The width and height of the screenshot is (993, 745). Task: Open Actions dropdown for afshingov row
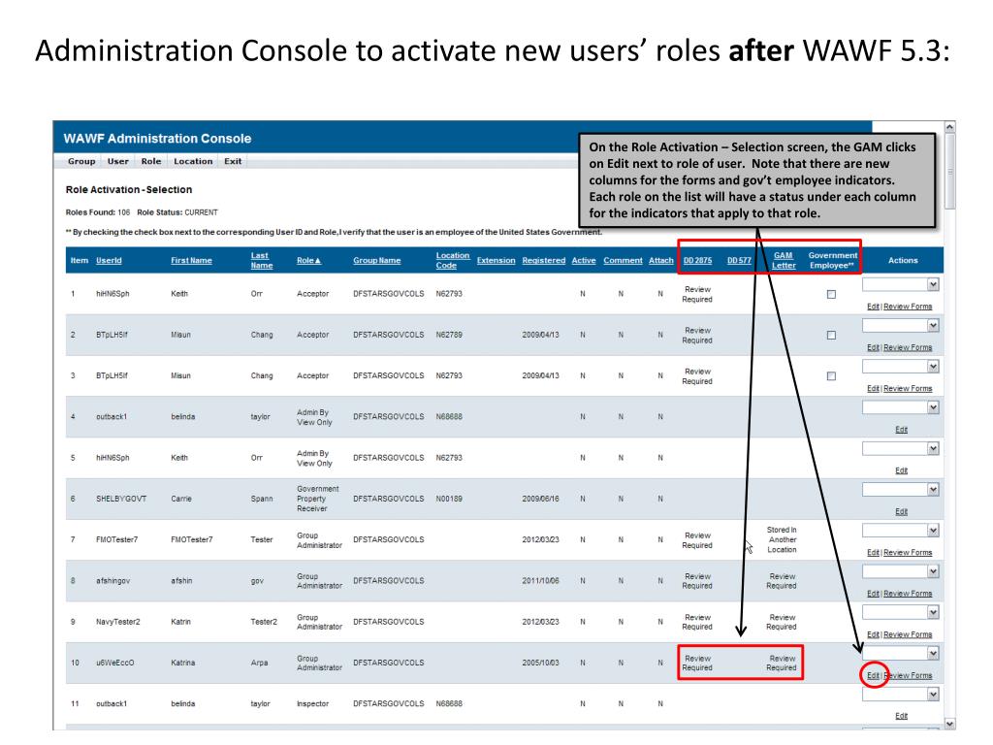[900, 572]
